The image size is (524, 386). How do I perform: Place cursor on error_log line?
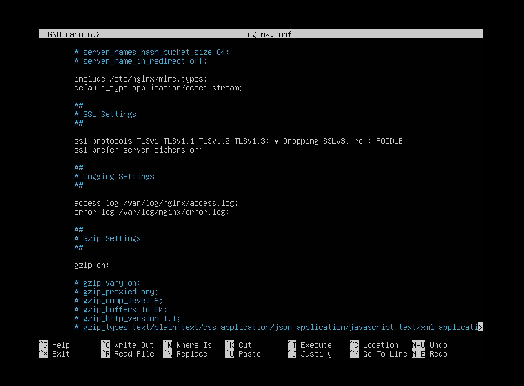click(152, 212)
